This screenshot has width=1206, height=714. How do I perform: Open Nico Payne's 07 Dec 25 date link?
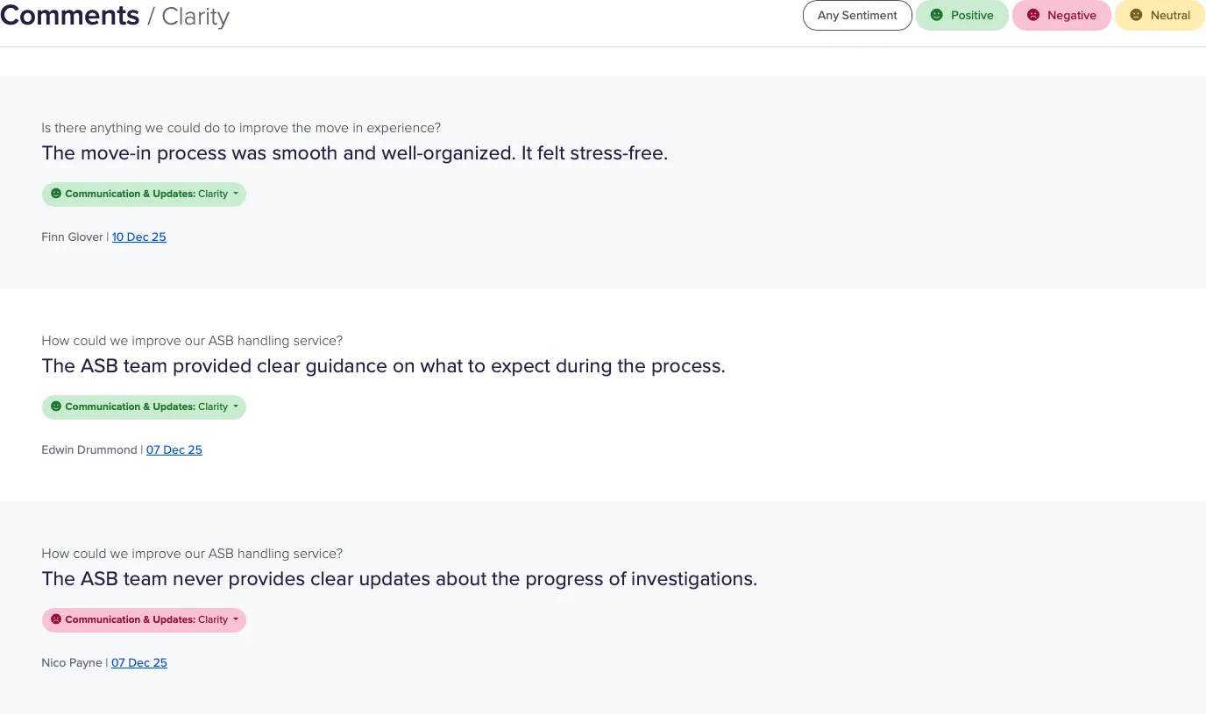click(138, 662)
